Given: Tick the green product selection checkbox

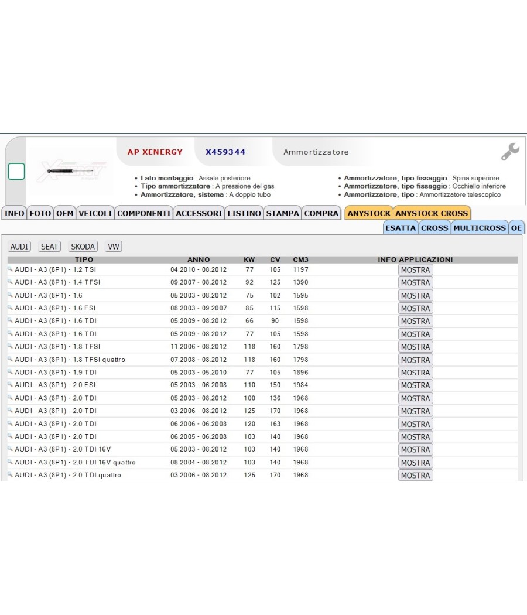Looking at the screenshot, I should click(x=16, y=172).
